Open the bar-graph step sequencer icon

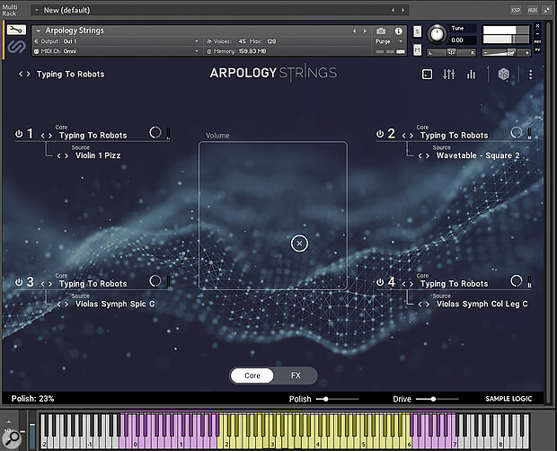tap(471, 75)
